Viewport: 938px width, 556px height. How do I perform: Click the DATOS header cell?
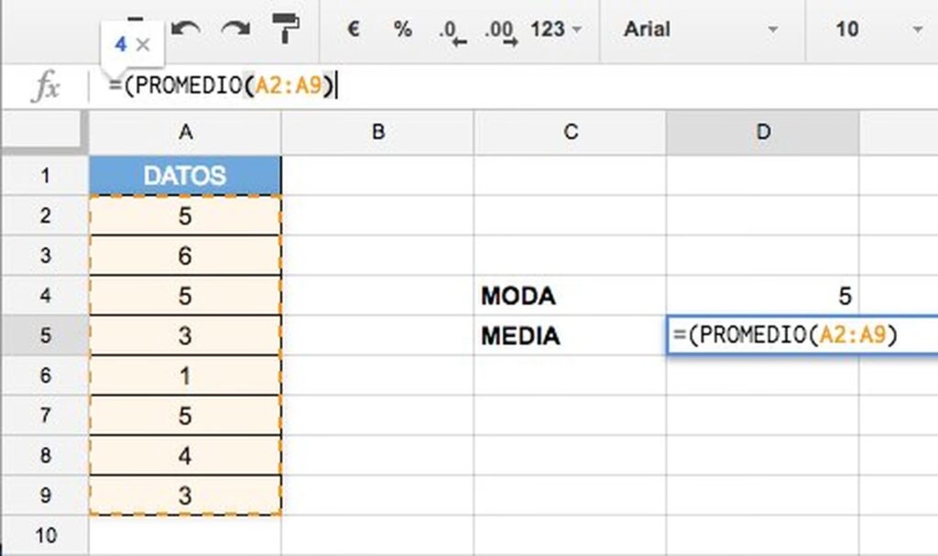185,175
